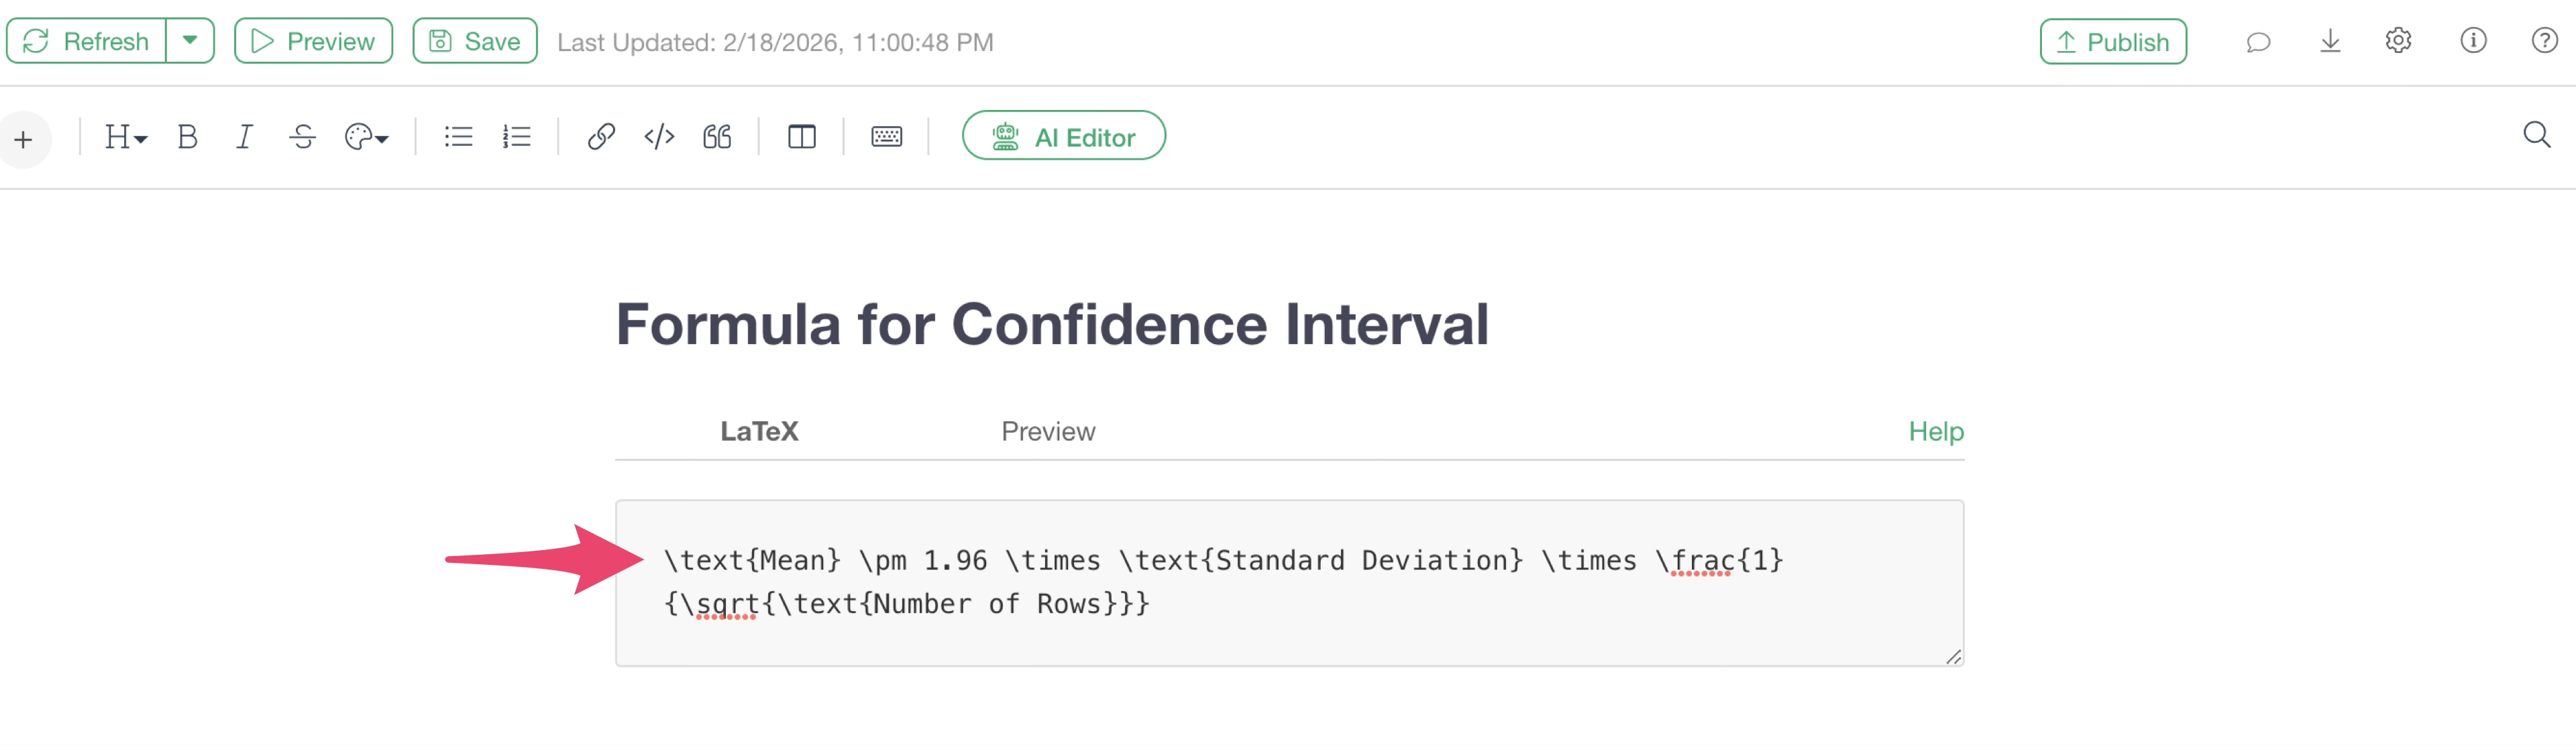This screenshot has height=750, width=2576.
Task: Toggle bold text formatting
Action: pos(187,137)
